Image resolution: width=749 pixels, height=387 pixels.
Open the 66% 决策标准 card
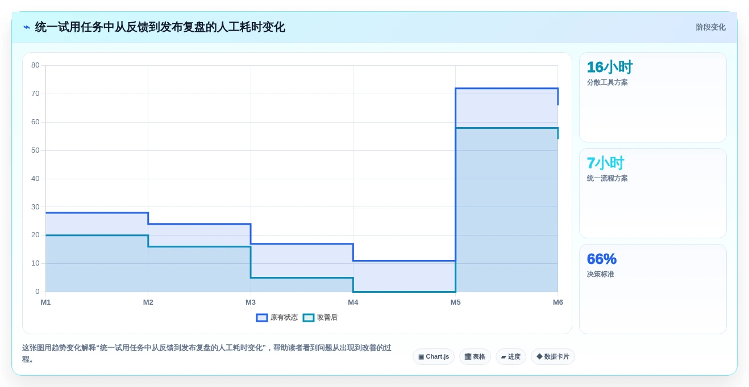coord(653,289)
